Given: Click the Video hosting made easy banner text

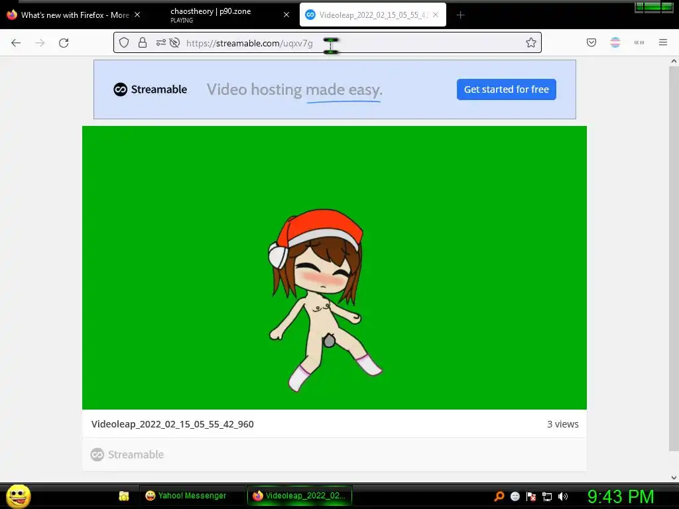Looking at the screenshot, I should tap(294, 90).
